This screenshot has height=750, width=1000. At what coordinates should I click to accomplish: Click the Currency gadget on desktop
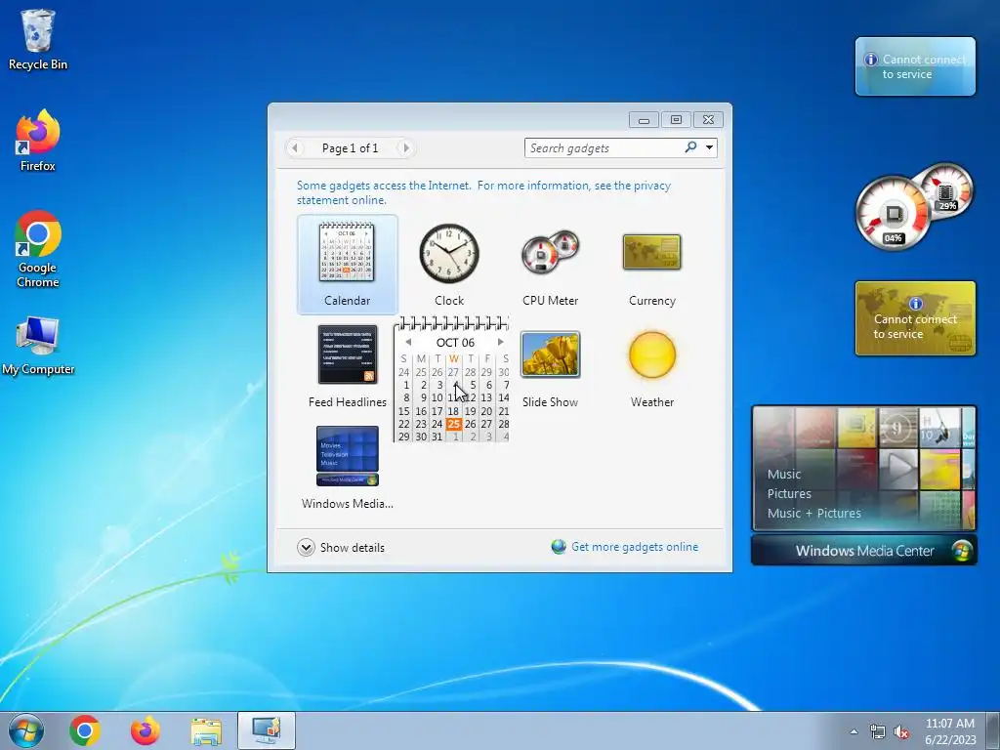(x=915, y=318)
